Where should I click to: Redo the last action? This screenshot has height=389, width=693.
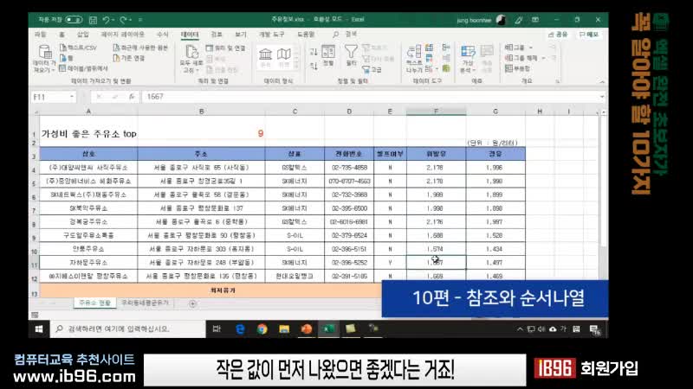tap(123, 20)
